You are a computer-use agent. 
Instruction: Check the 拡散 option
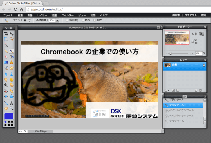click(x=94, y=20)
